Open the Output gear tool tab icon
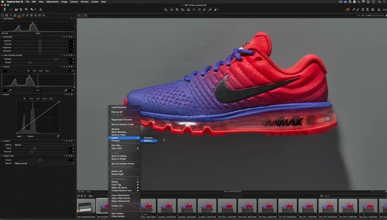The image size is (387, 220). pos(40,15)
